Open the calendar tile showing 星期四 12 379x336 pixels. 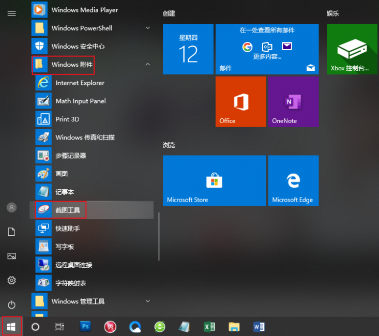(x=188, y=49)
